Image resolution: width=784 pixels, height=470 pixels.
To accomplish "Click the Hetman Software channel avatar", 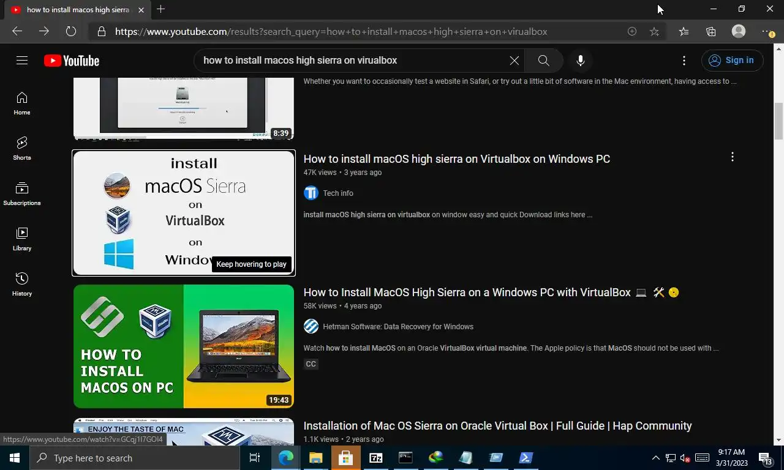I will pyautogui.click(x=311, y=327).
